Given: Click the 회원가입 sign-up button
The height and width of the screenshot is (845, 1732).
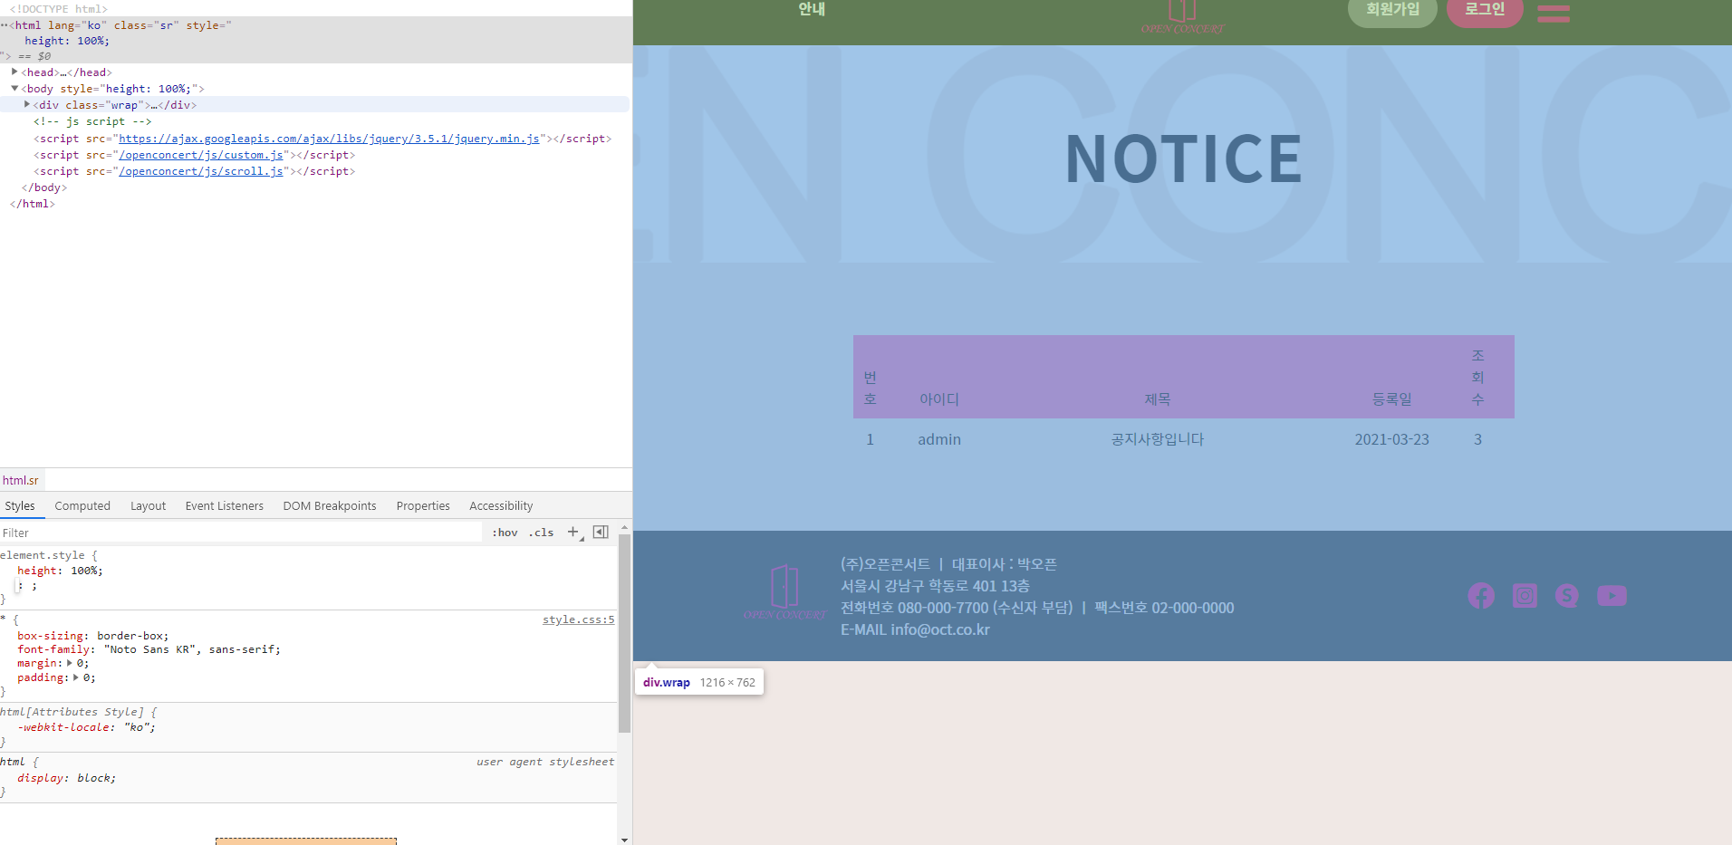Looking at the screenshot, I should [x=1392, y=10].
